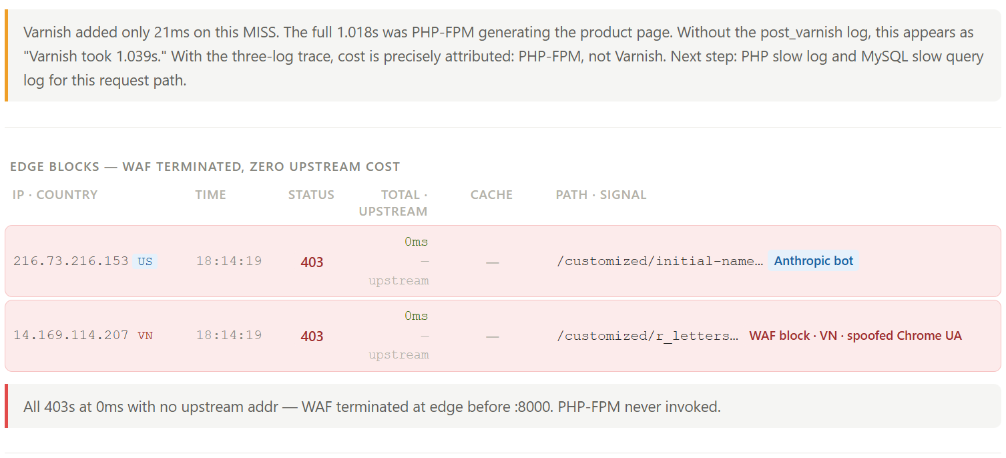Click the 0ms total time in the US row

[416, 242]
